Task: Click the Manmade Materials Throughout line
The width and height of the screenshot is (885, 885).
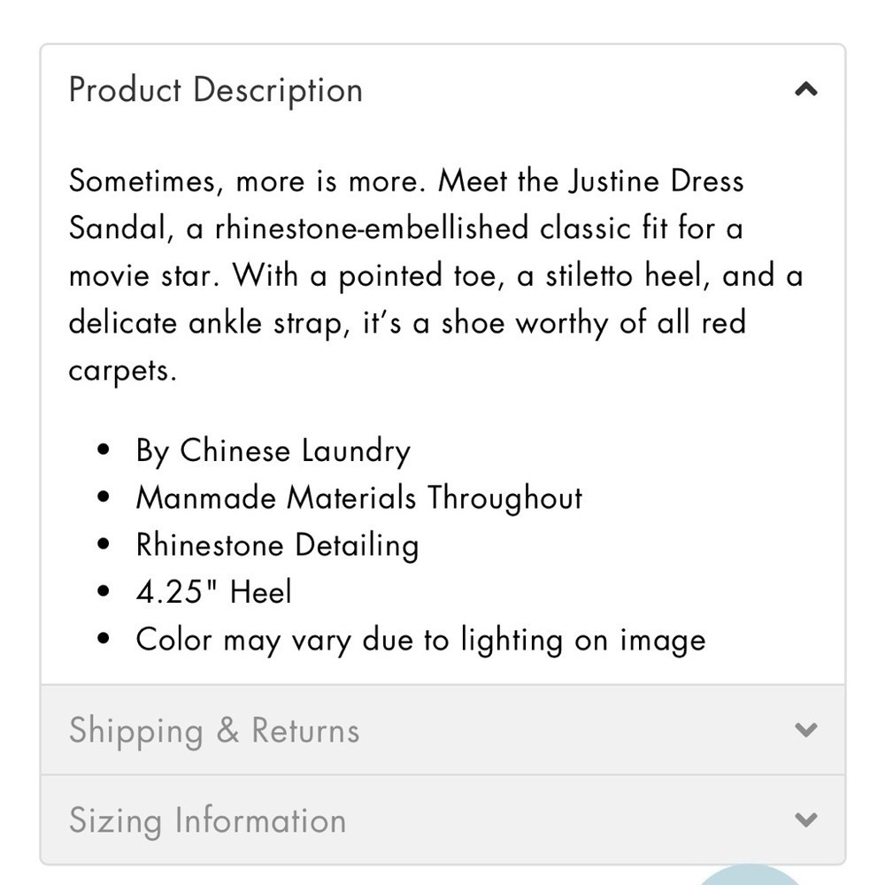Action: pos(359,498)
